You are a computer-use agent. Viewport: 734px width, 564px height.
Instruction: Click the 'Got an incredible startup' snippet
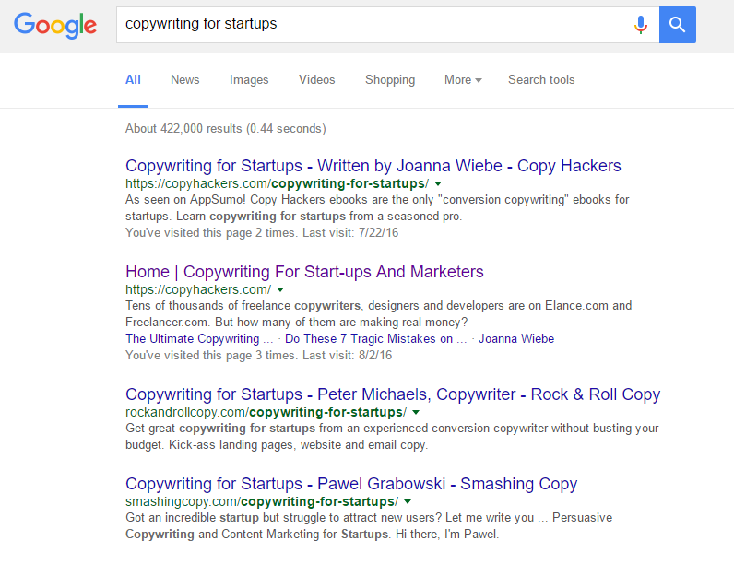(x=369, y=525)
